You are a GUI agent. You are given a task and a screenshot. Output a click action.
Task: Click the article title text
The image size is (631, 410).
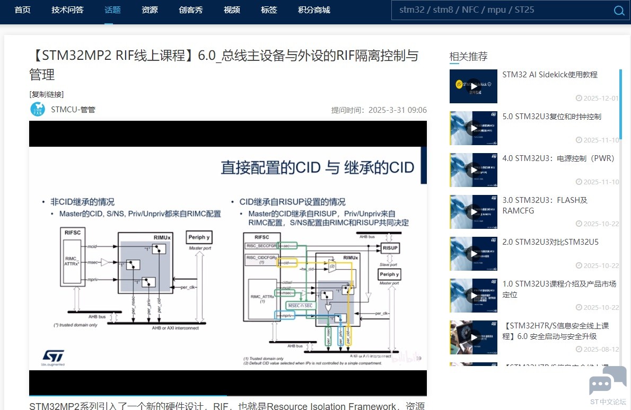click(x=224, y=65)
